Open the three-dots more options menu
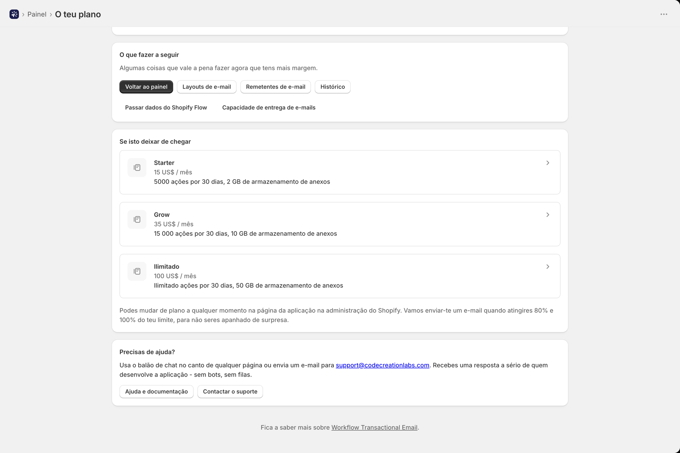This screenshot has height=453, width=680. tap(664, 14)
